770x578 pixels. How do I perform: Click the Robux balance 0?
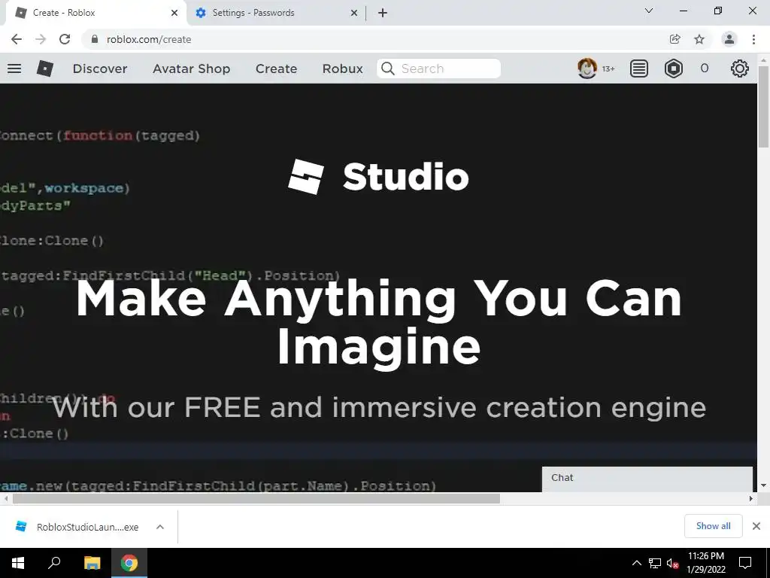tap(704, 68)
